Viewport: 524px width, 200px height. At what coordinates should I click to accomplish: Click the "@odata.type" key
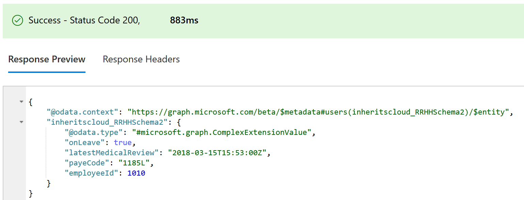coord(94,132)
